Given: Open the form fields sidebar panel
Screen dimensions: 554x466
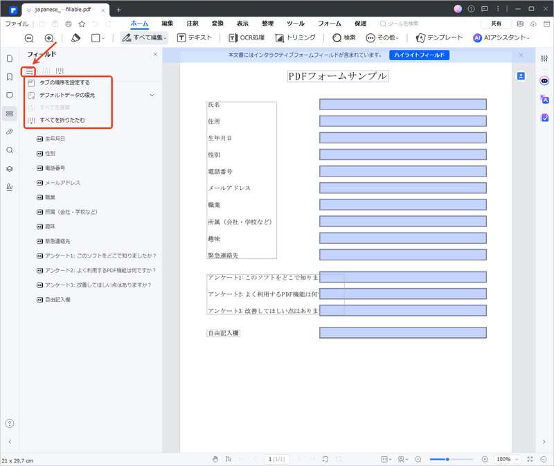Looking at the screenshot, I should (10, 114).
